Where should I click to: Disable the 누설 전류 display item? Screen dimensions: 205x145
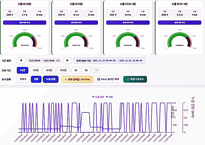tap(51, 79)
